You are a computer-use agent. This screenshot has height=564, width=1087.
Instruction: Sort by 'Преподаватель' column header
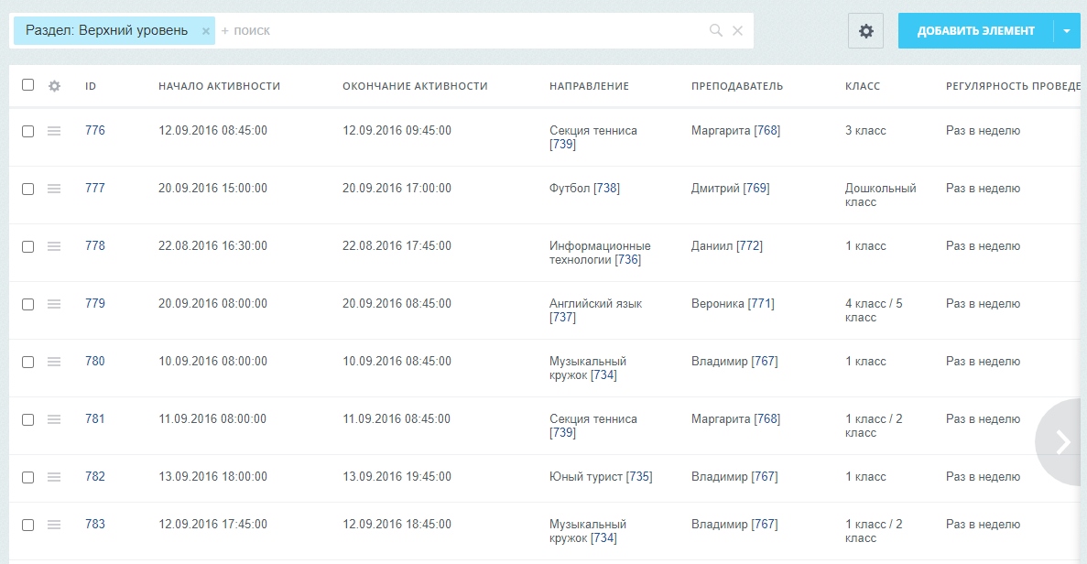click(x=737, y=86)
